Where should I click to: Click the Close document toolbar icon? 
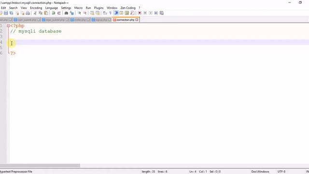click(x=17, y=13)
